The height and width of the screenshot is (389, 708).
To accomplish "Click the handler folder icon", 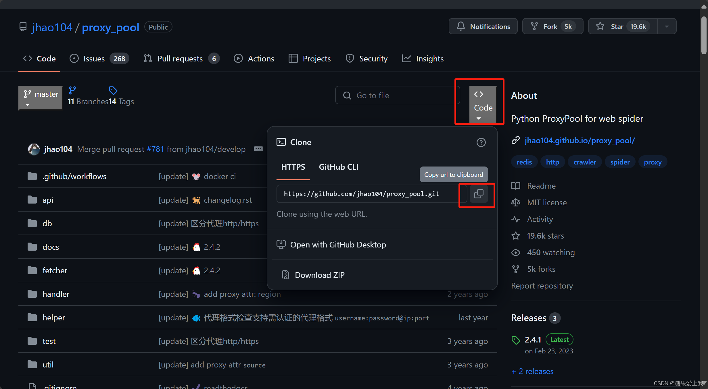I will [32, 294].
